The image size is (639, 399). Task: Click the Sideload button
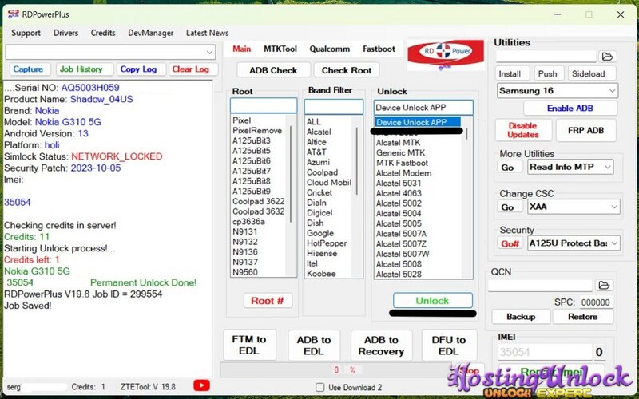coord(591,73)
